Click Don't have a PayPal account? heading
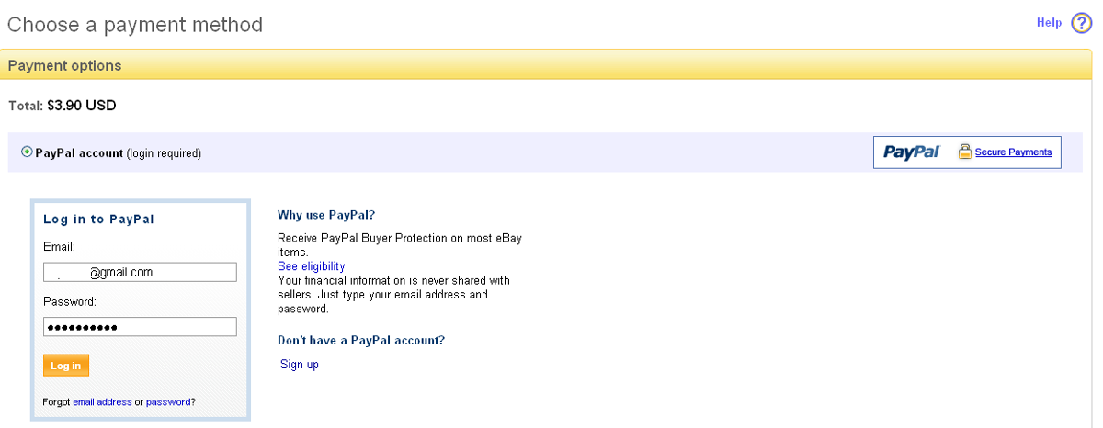 pos(361,340)
